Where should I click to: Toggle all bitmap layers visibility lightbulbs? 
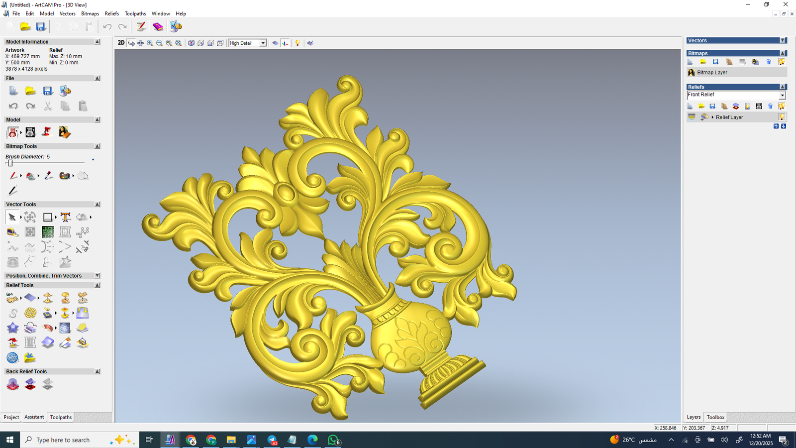point(782,62)
